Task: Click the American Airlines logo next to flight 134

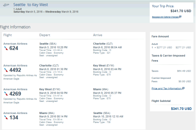Action: 6,118
